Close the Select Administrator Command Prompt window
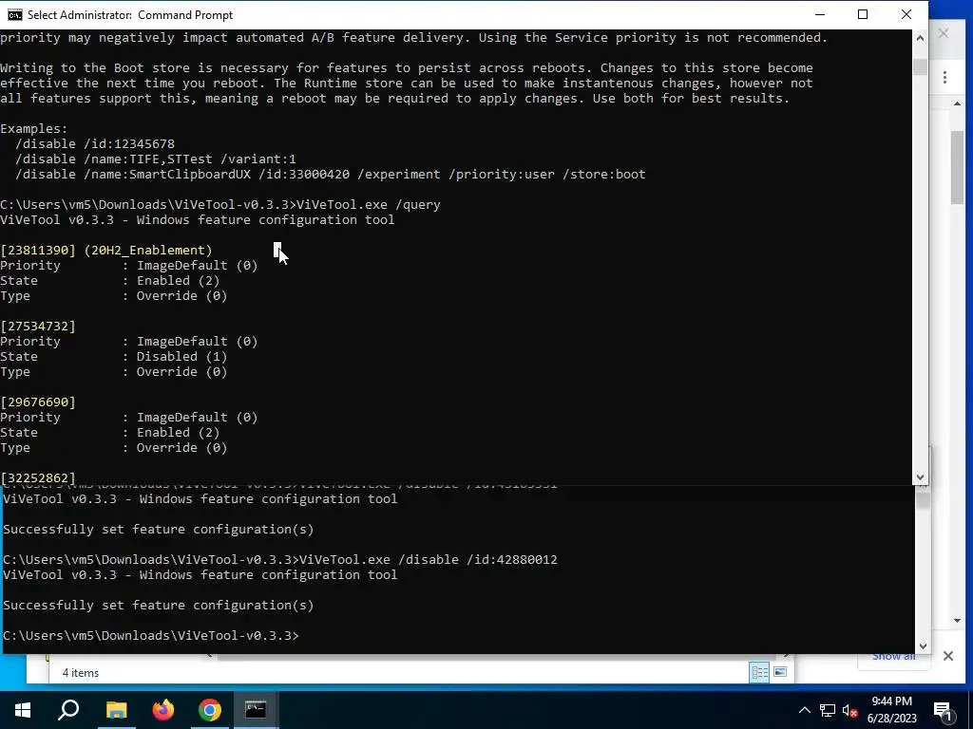Image resolution: width=973 pixels, height=729 pixels. [x=906, y=14]
